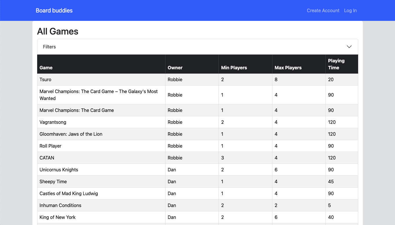Viewport: 395px width, 225px height.
Task: Select the Roll Player game name
Action: click(50, 146)
